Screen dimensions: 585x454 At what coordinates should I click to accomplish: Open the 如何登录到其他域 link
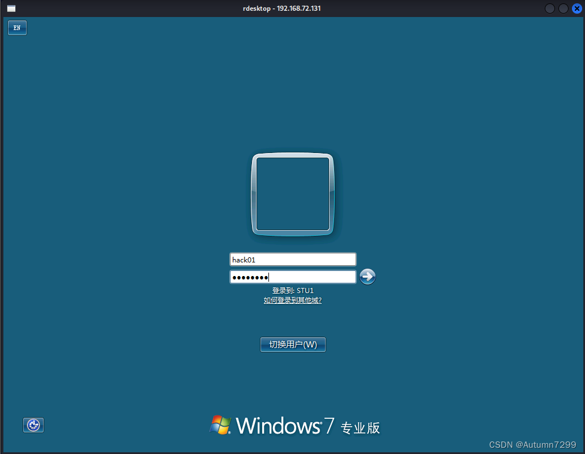pos(292,300)
